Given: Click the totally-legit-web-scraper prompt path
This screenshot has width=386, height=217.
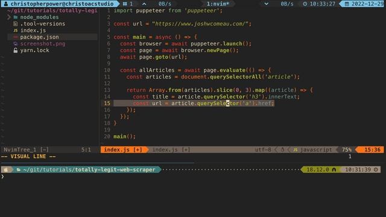Looking at the screenshot, I should point(115,170).
